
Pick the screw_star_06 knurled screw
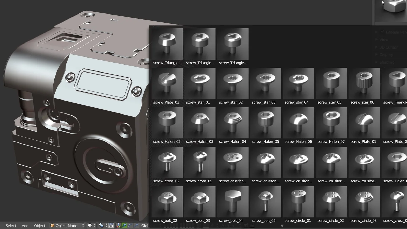point(364,83)
